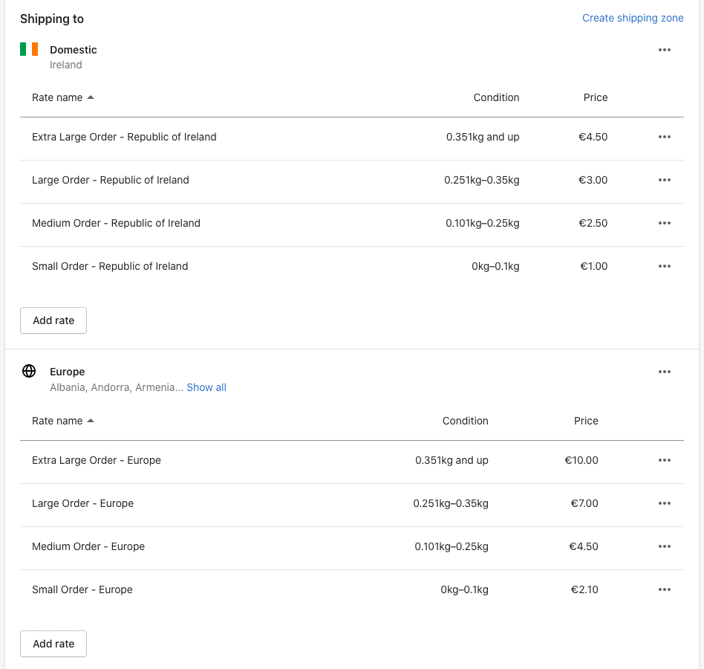Select Medium Order - Europe rate name
Image resolution: width=704 pixels, height=669 pixels.
click(88, 546)
